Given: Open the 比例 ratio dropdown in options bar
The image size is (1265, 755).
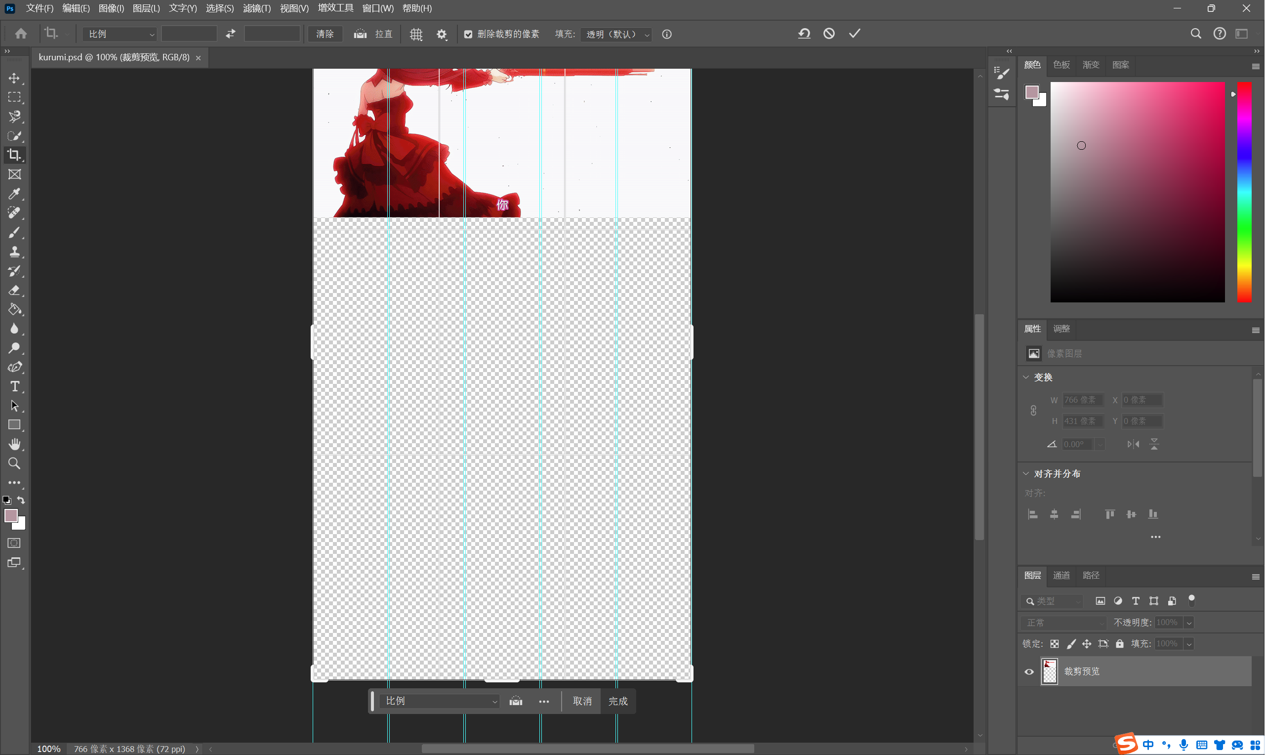Looking at the screenshot, I should pyautogui.click(x=120, y=34).
